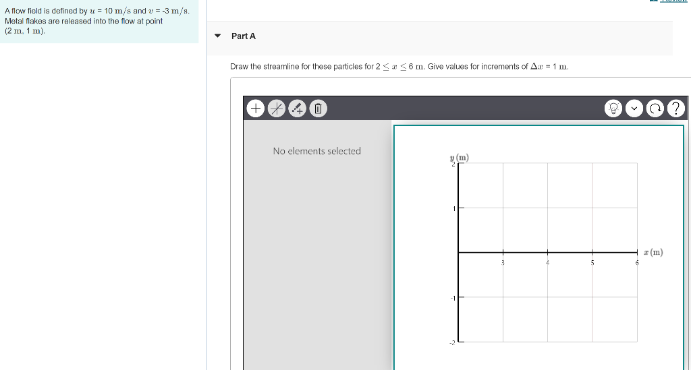
Task: Open the question mark help icon
Action: [x=676, y=109]
